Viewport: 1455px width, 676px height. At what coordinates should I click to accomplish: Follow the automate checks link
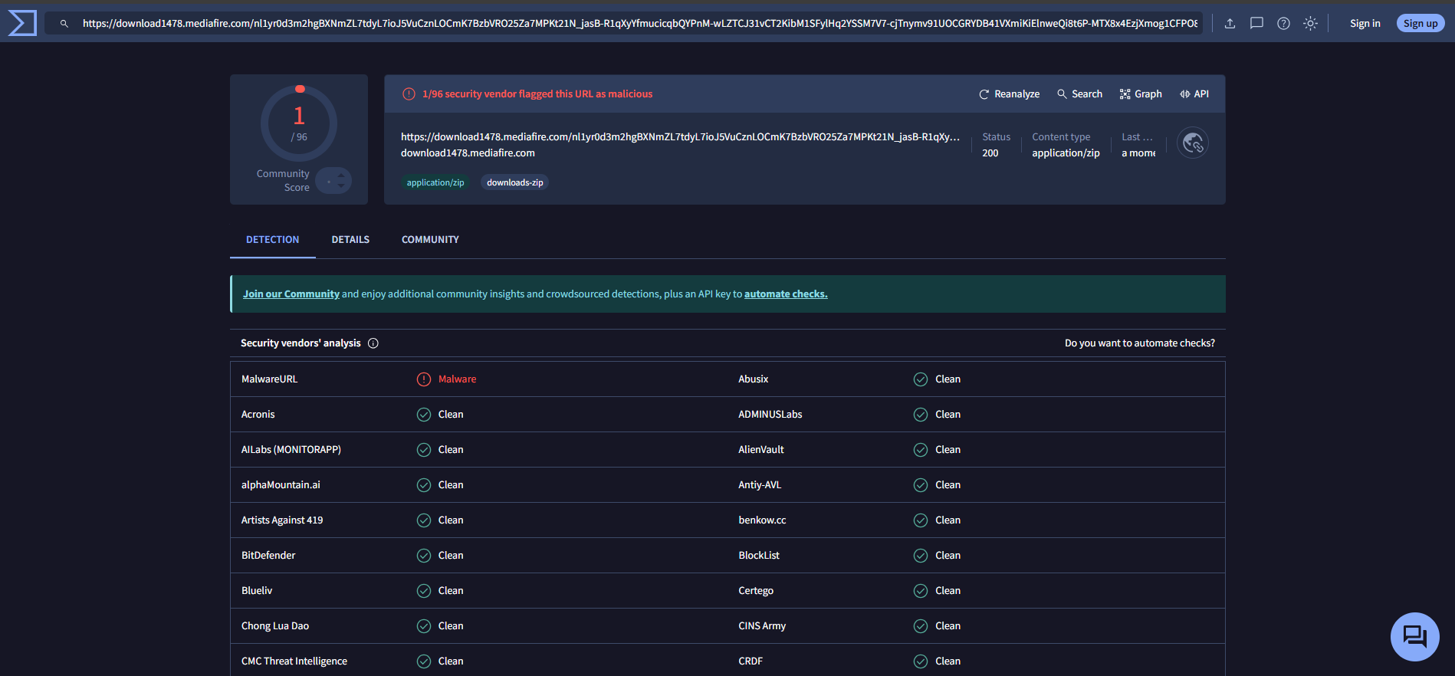786,294
